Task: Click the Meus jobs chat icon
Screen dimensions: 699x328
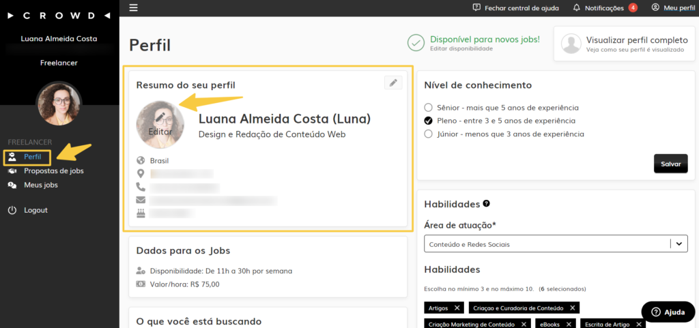Action: pyautogui.click(x=12, y=185)
